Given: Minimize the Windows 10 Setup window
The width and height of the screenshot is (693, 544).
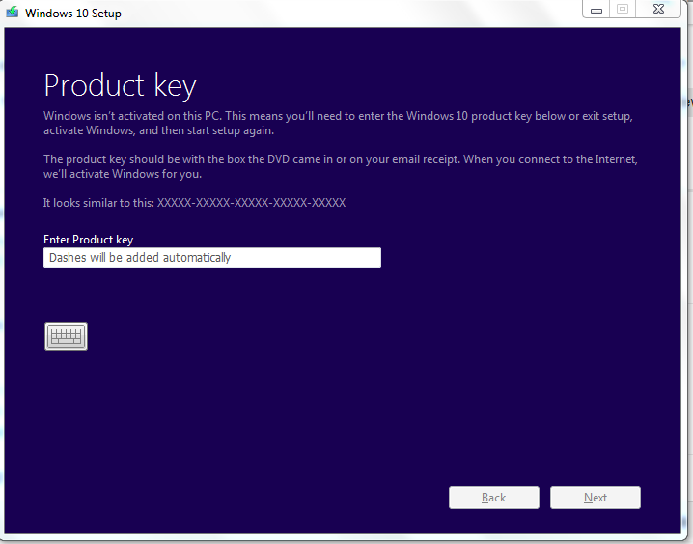Looking at the screenshot, I should [x=596, y=10].
